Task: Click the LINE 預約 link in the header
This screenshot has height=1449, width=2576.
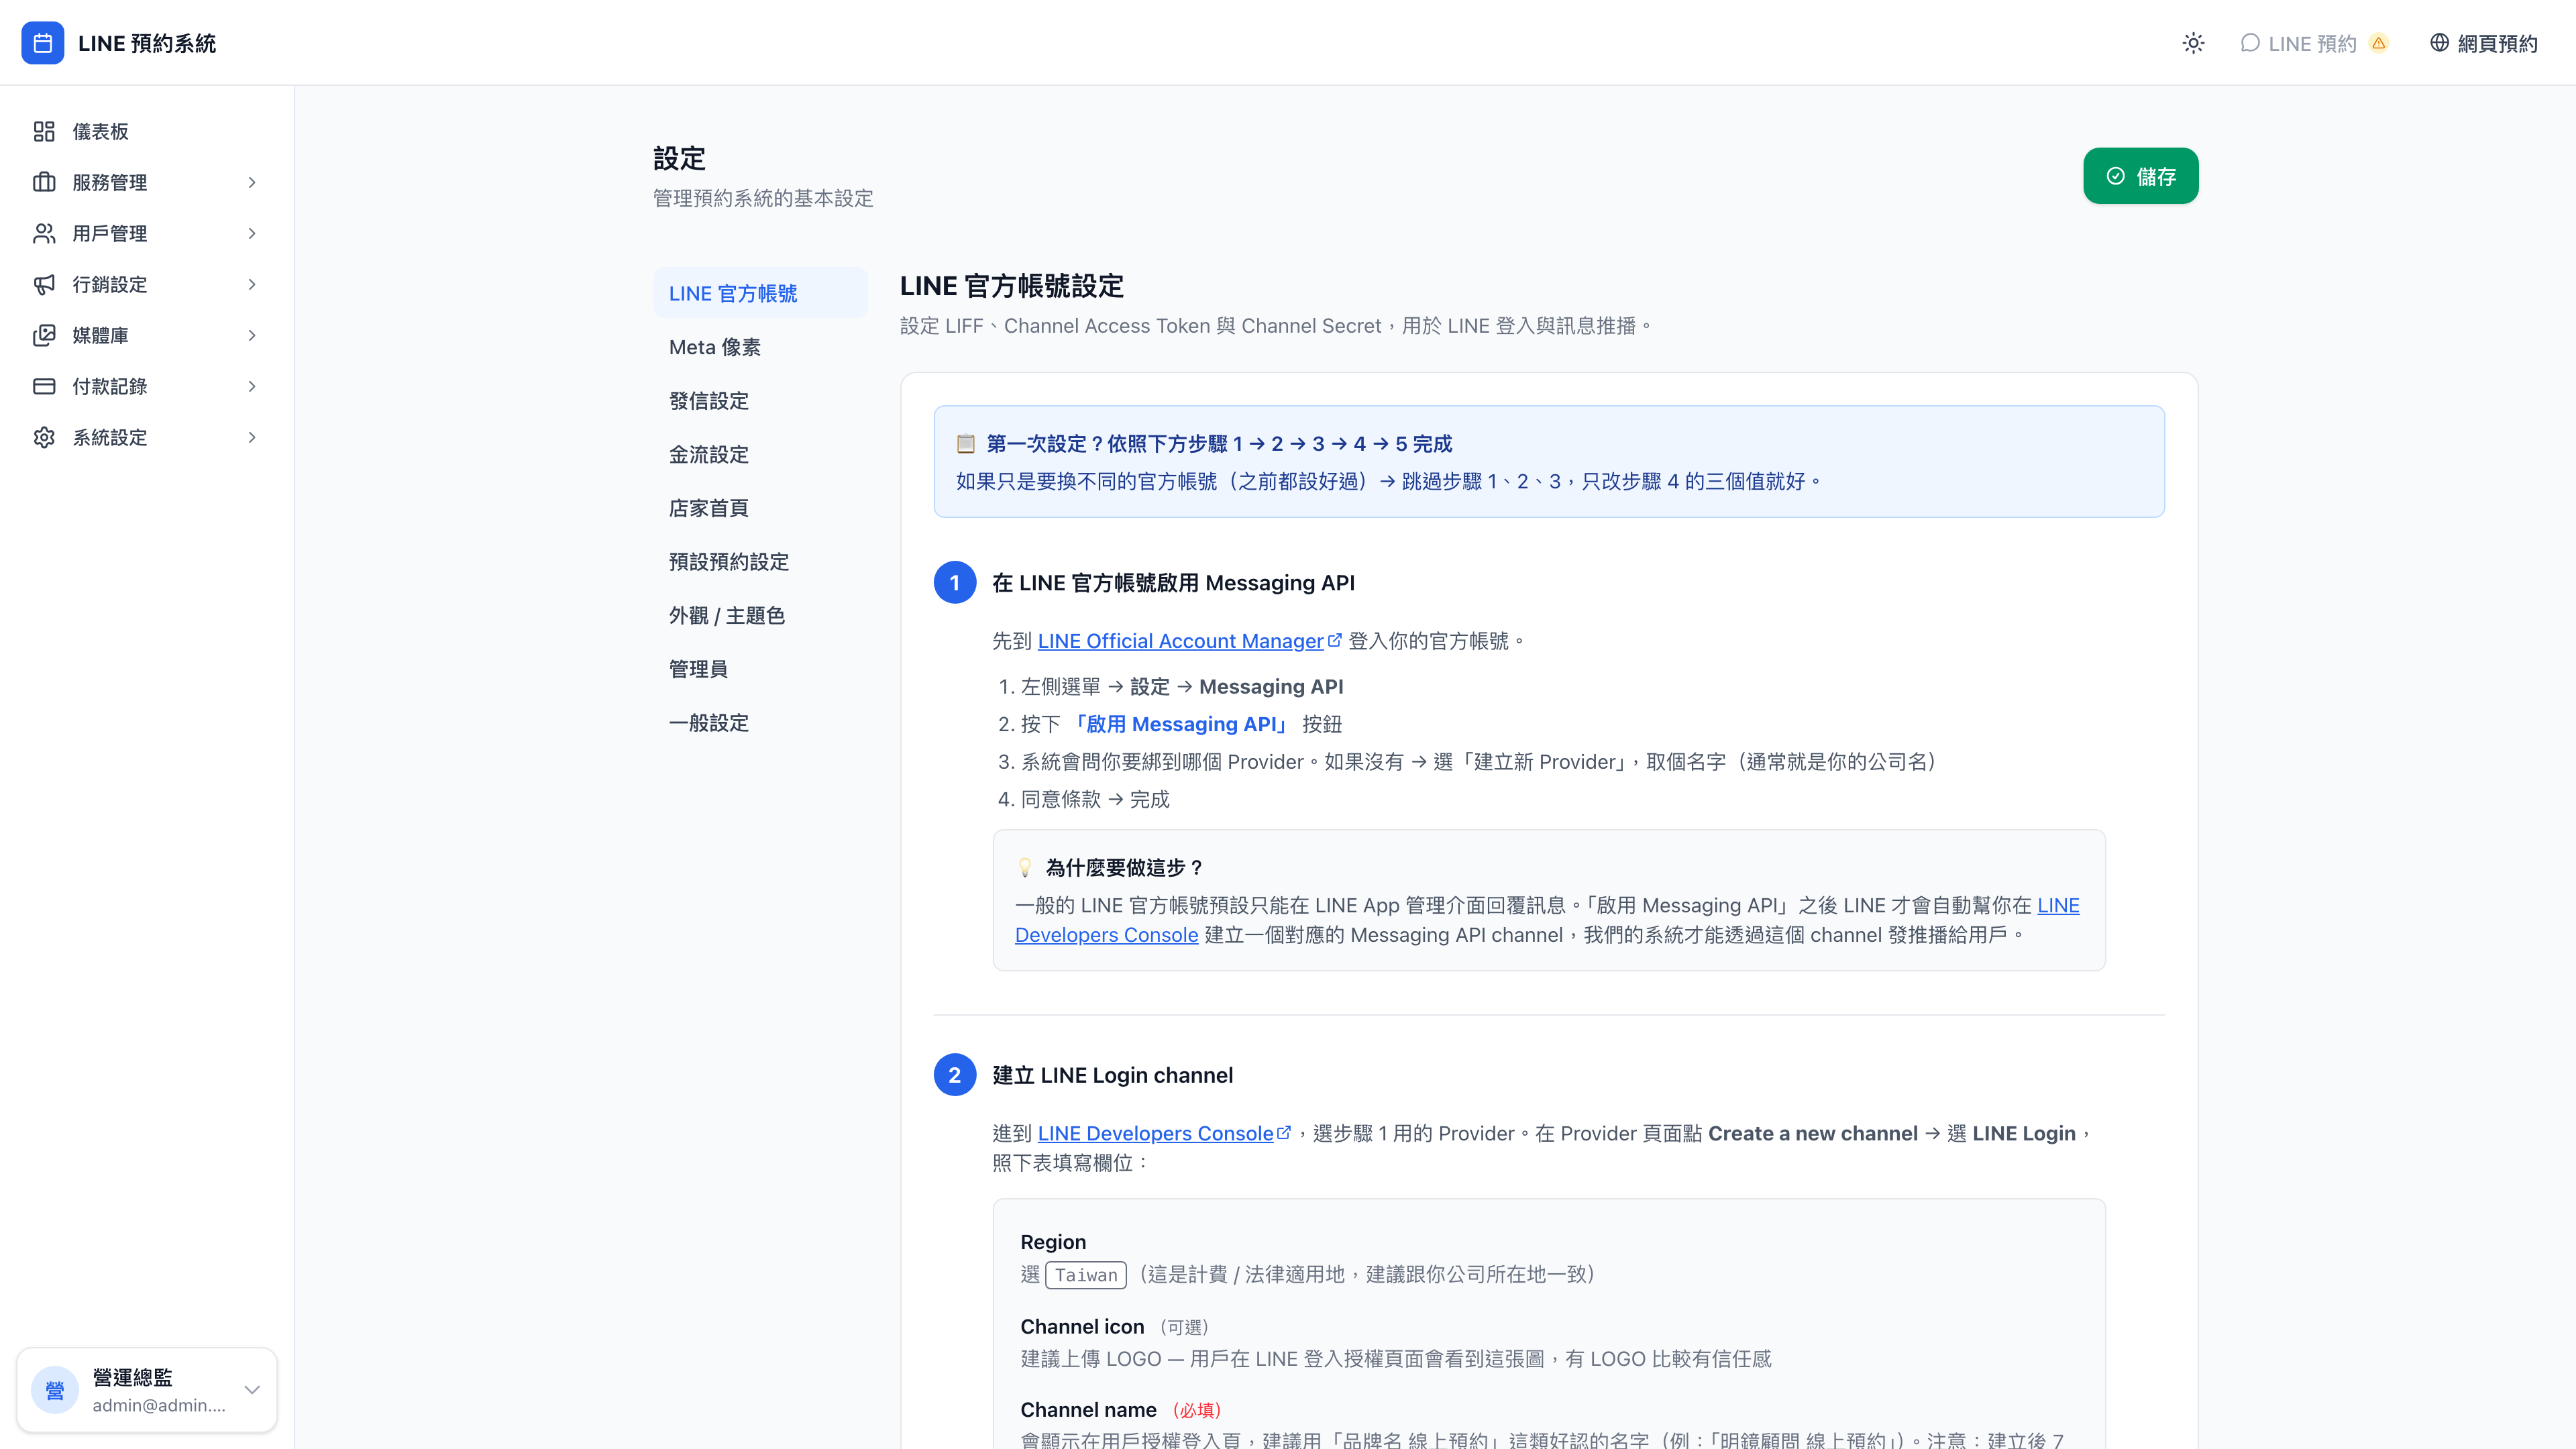Action: coord(2314,43)
